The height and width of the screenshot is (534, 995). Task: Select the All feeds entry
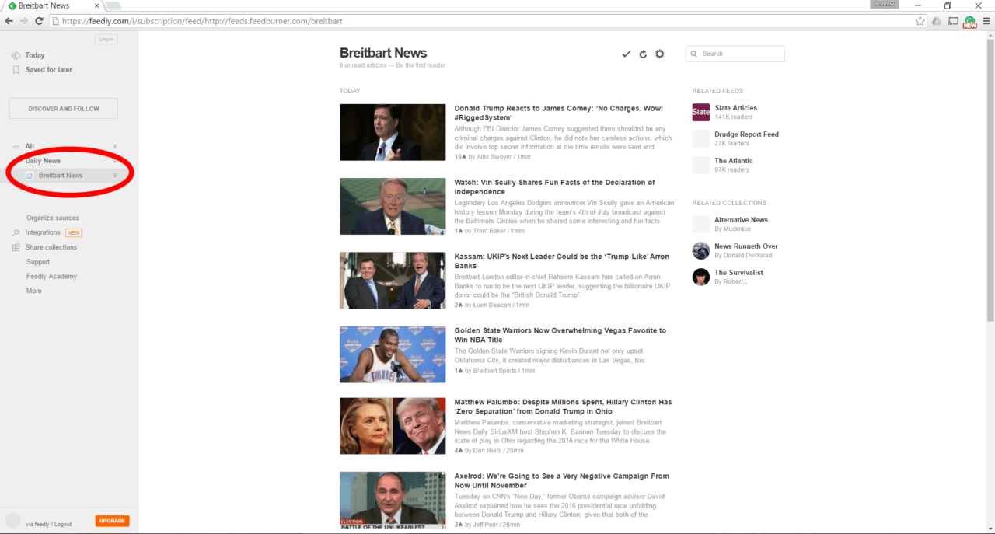(x=30, y=146)
